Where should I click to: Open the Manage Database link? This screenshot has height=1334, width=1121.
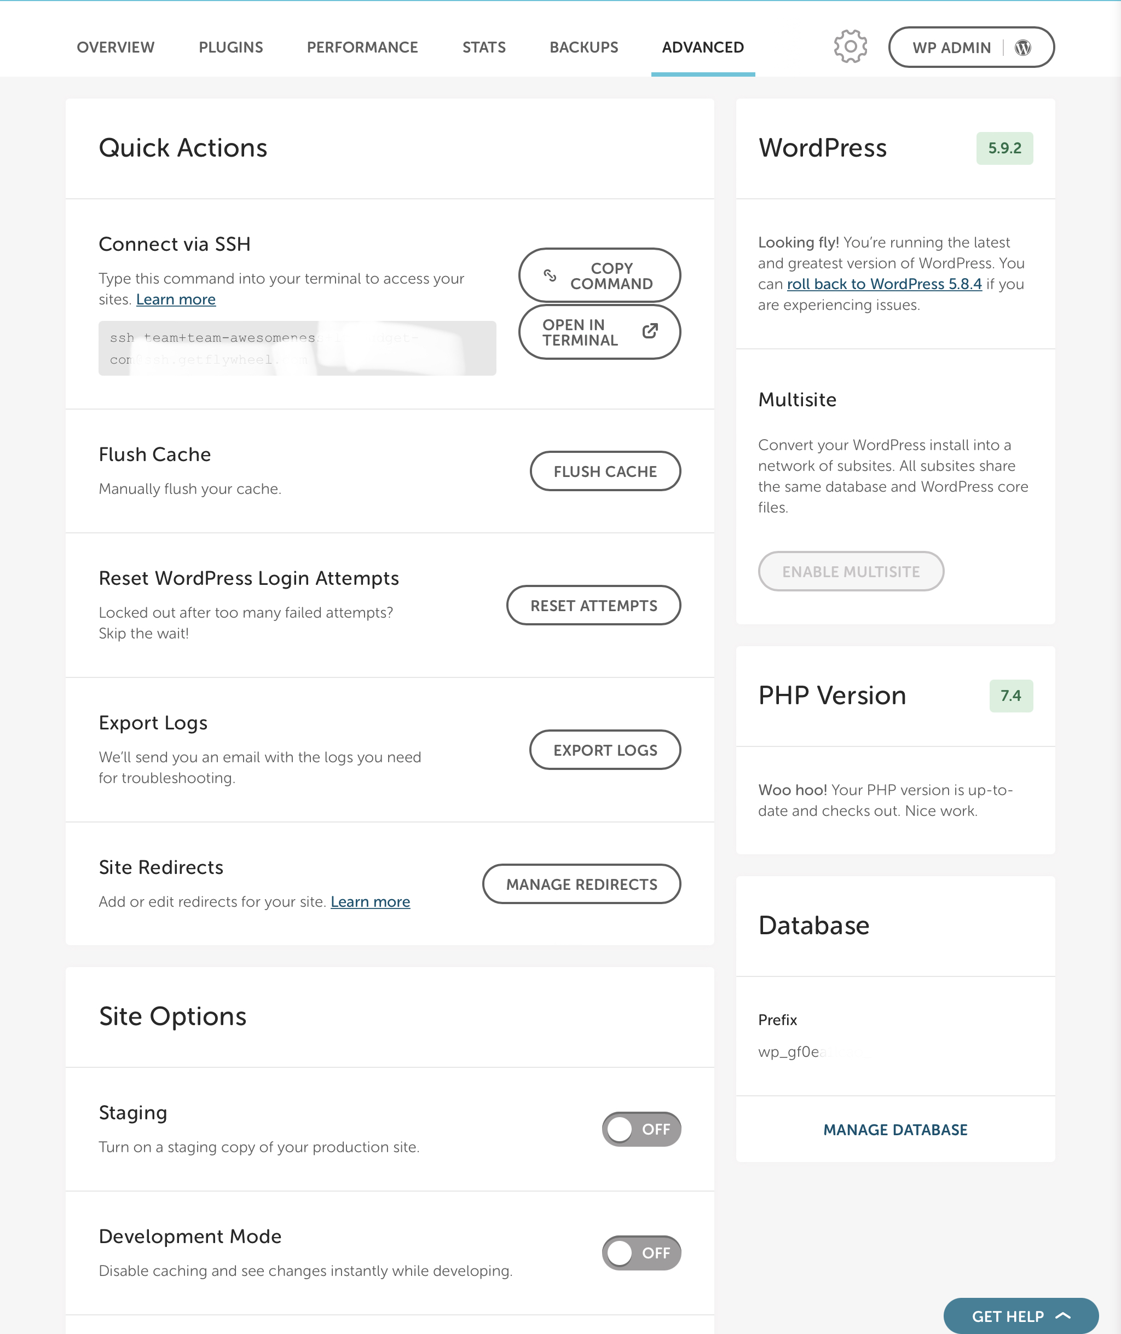(x=895, y=1130)
